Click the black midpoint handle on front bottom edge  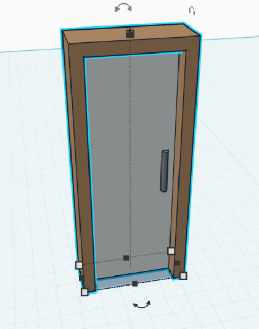point(135,283)
